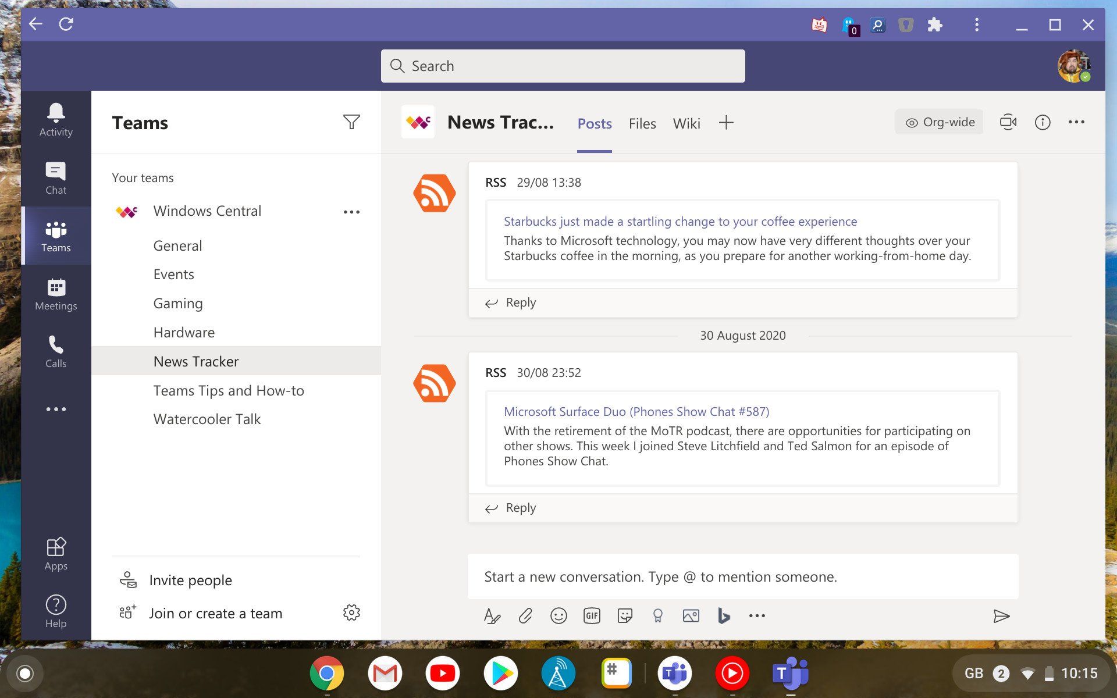Open the sticker picker
This screenshot has height=698, width=1117.
pyautogui.click(x=625, y=615)
